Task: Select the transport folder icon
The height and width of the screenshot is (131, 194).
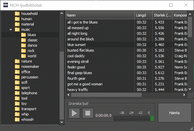Action: click(17, 109)
